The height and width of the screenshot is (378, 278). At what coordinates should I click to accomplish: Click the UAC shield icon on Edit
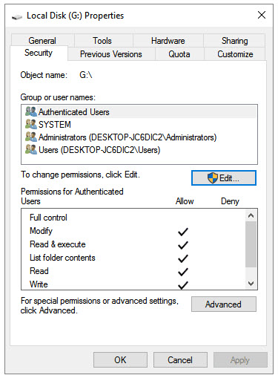click(213, 178)
